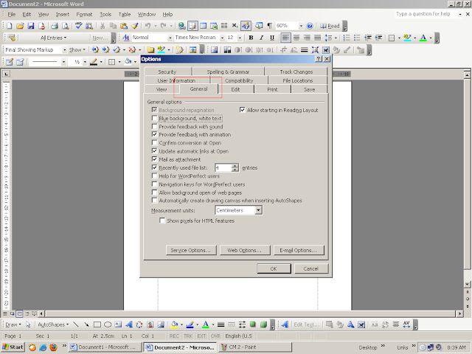Click the Web Options button
This screenshot has height=354, width=472.
point(245,250)
